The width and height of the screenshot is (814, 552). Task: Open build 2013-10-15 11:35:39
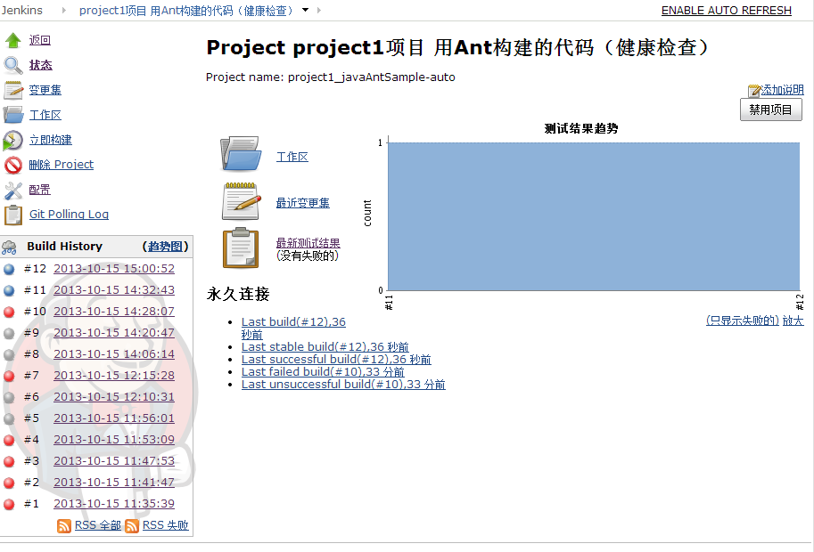tap(114, 503)
